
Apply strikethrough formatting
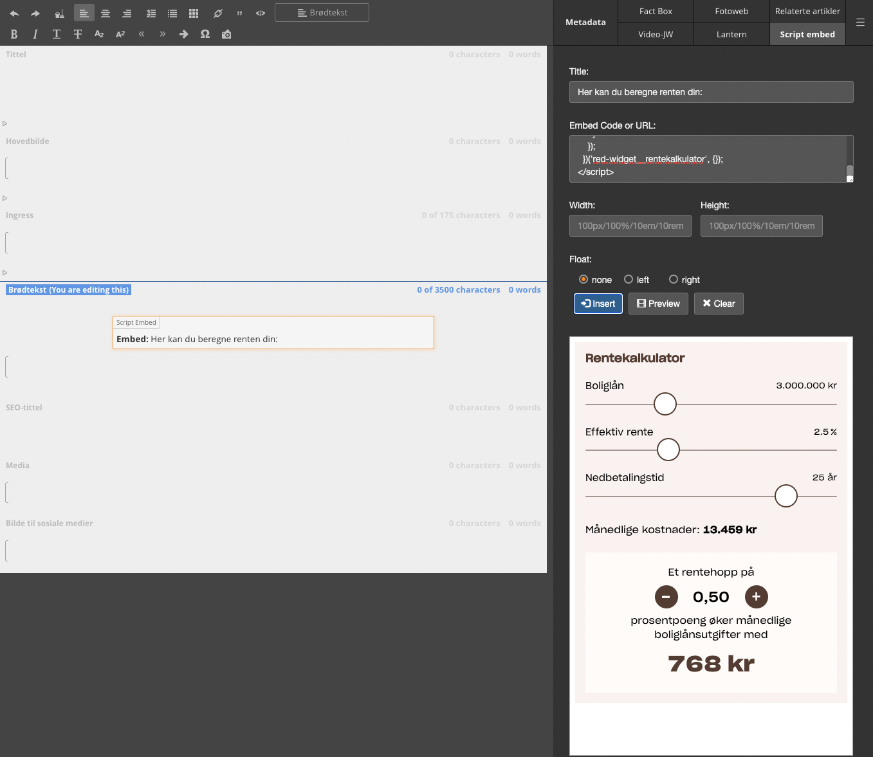point(78,34)
